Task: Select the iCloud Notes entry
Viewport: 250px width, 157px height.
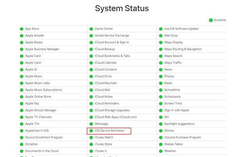Action: click(x=104, y=97)
